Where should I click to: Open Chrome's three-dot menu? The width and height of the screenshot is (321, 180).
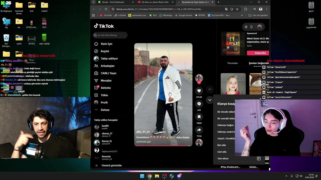pyautogui.click(x=266, y=9)
